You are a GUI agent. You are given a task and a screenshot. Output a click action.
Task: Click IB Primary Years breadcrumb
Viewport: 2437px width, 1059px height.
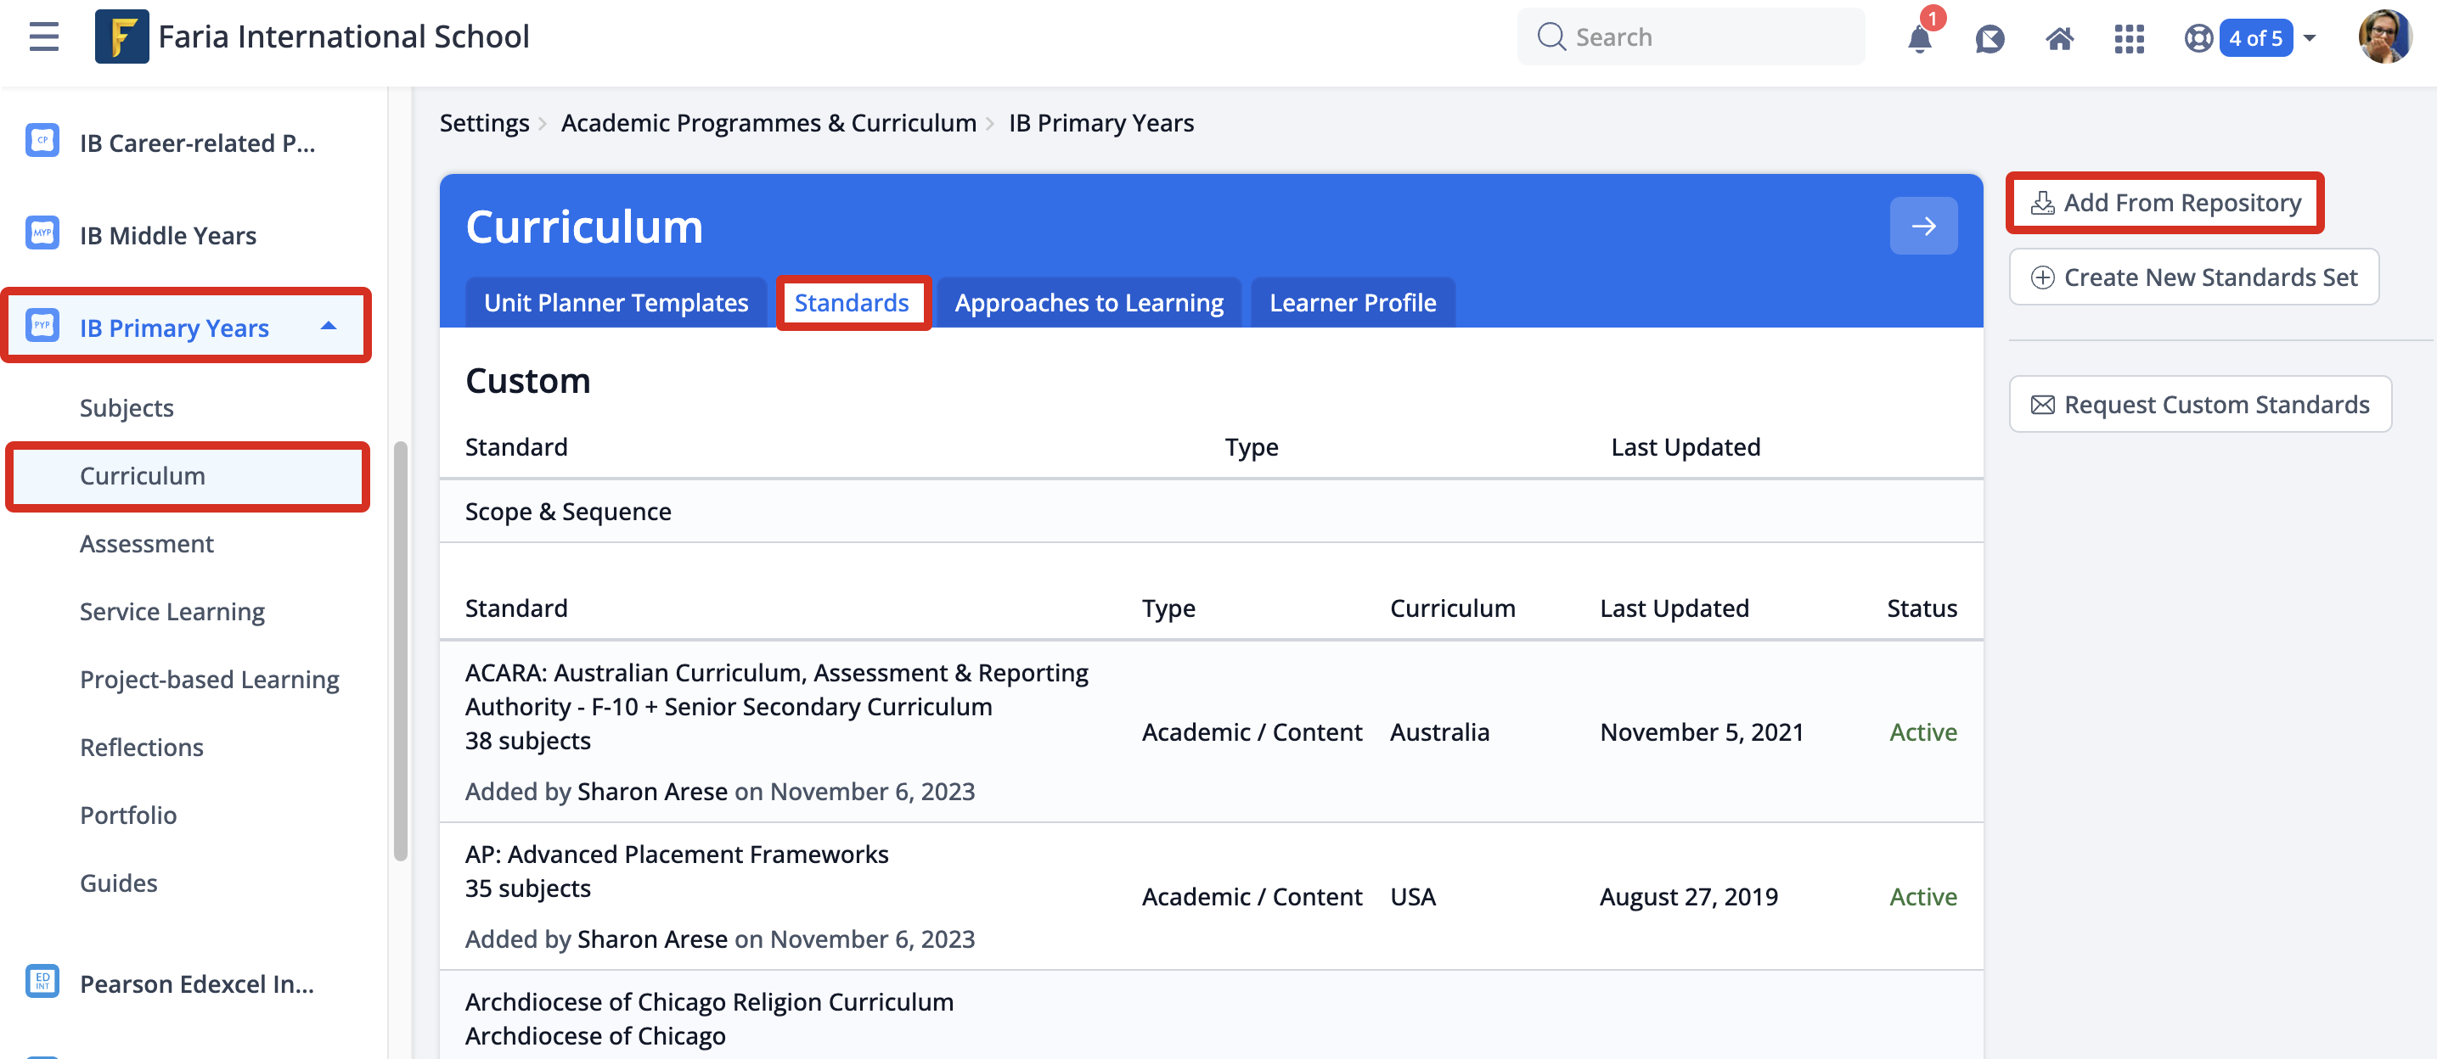(1101, 123)
